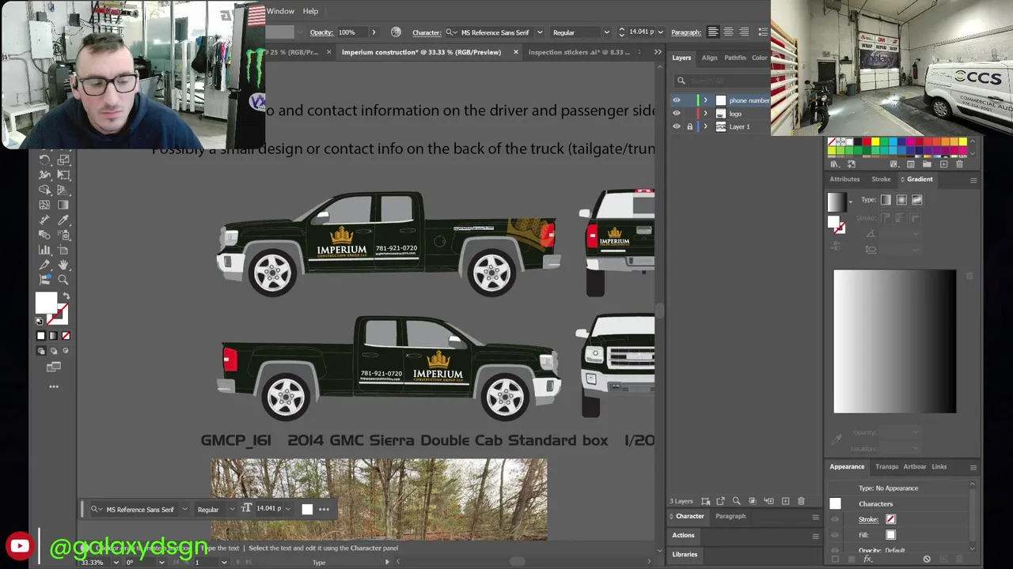Hide the phone number layer
The height and width of the screenshot is (569, 1013).
pyautogui.click(x=676, y=100)
